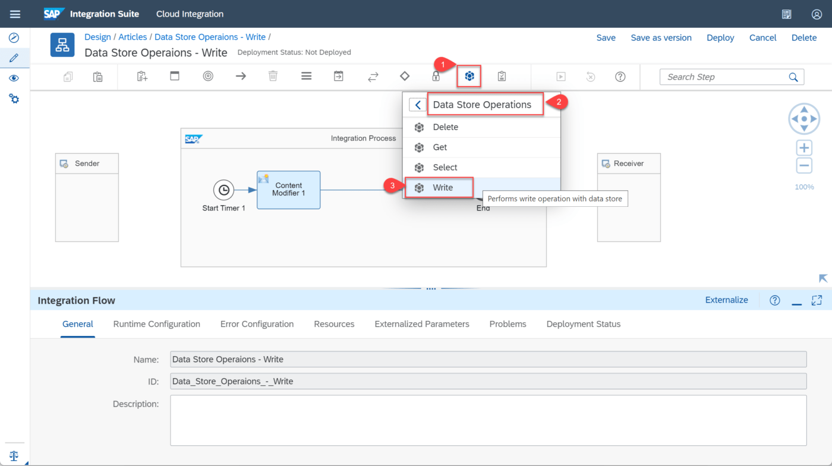Screen dimensions: 832x466
Task: Click the Externalize link
Action: coord(727,300)
